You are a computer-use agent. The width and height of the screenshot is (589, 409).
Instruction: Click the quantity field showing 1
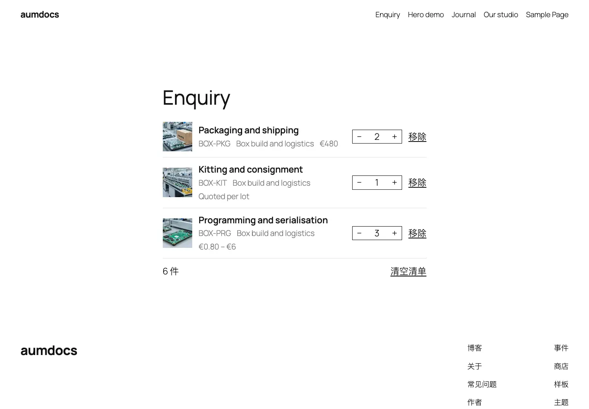click(377, 182)
